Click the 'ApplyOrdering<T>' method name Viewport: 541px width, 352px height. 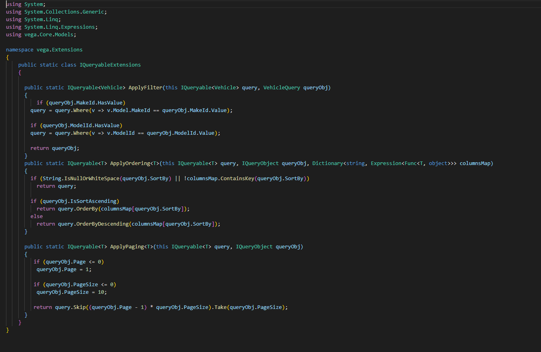tap(135, 163)
